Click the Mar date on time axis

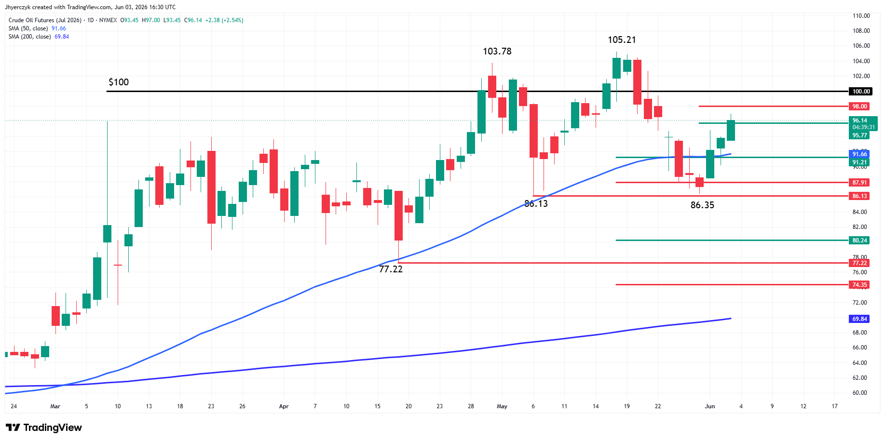tap(55, 406)
